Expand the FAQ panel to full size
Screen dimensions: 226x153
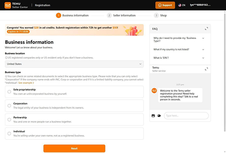(x=206, y=28)
